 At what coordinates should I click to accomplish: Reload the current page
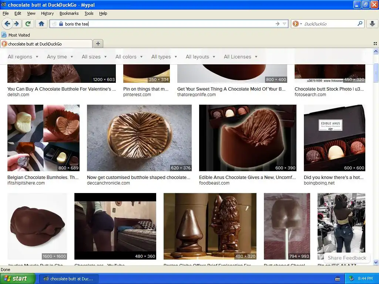(x=28, y=24)
